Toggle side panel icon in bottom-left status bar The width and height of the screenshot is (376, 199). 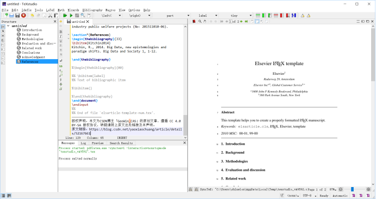pos(3,196)
